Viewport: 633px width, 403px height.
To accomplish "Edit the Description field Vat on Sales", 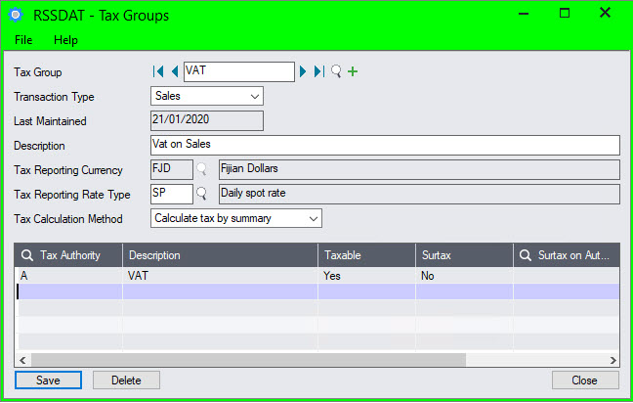I will [385, 145].
